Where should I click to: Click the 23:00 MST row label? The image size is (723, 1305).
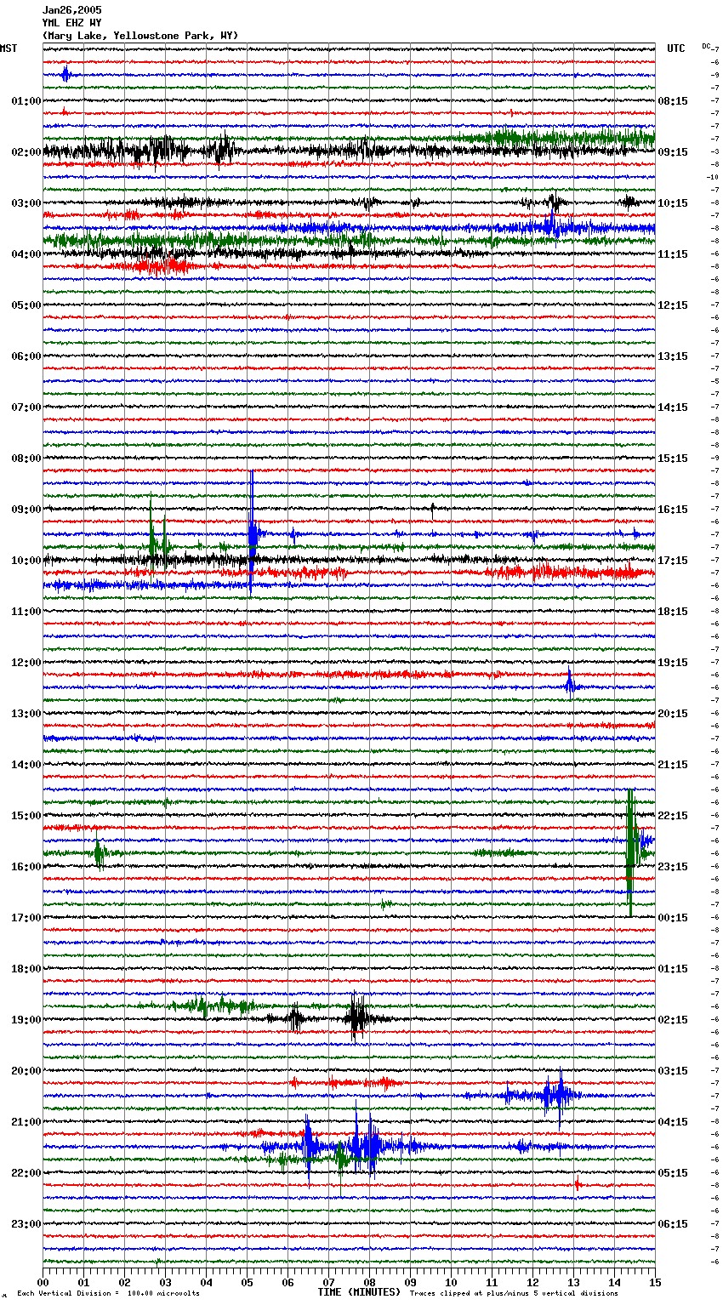click(x=26, y=1224)
